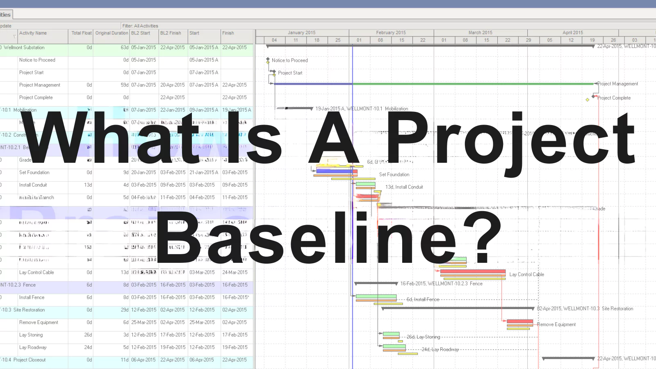Select the Set Foundation activity name
The width and height of the screenshot is (656, 369).
pyautogui.click(x=34, y=173)
